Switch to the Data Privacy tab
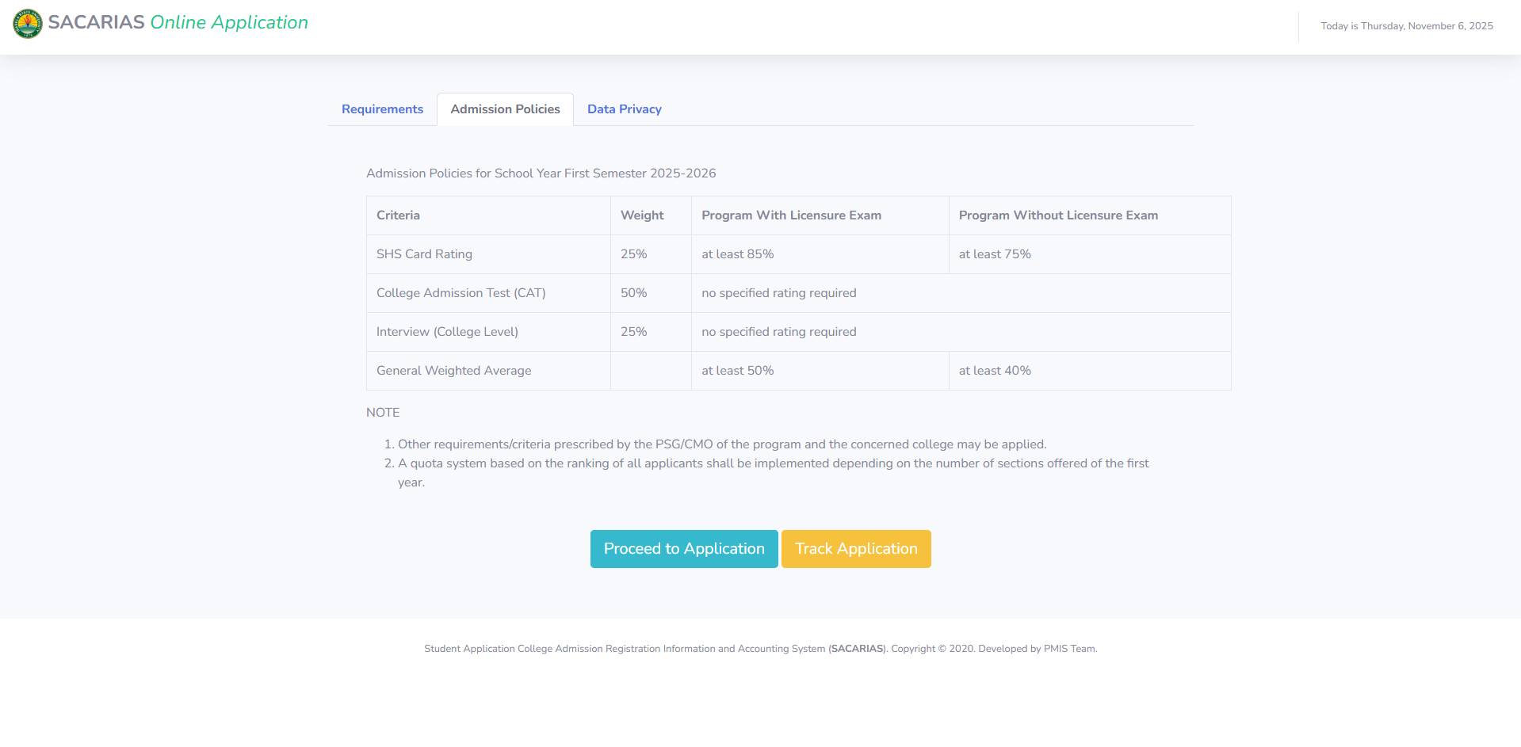The height and width of the screenshot is (747, 1521). 624,109
